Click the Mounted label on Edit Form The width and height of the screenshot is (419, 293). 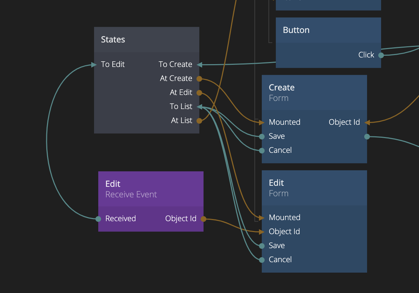point(285,218)
